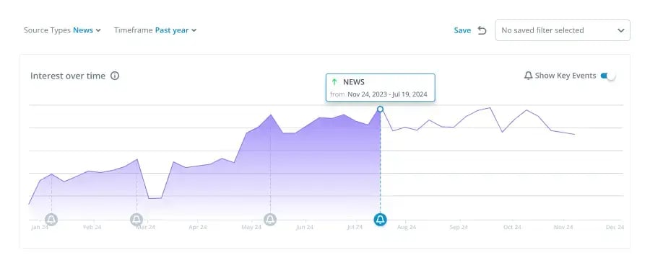The image size is (650, 268).
Task: Click the Interest over time heading
Action: point(68,76)
